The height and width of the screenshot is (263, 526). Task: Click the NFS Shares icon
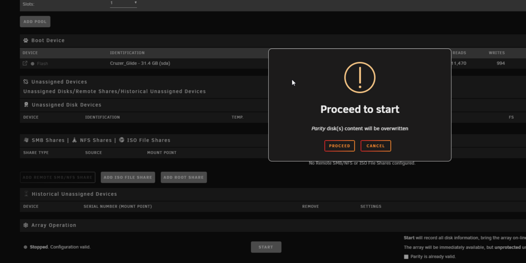pyautogui.click(x=75, y=140)
